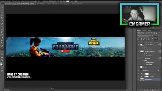Open the text color swatch in options bar
This screenshot has width=162, height=91.
click(x=68, y=1)
